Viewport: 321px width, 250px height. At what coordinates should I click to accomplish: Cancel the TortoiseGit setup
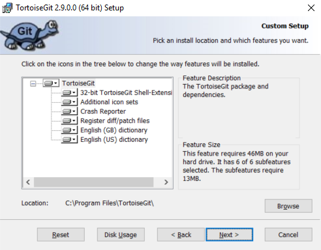tap(288, 234)
